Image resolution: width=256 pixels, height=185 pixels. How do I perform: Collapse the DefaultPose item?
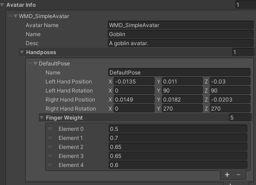(x=35, y=64)
